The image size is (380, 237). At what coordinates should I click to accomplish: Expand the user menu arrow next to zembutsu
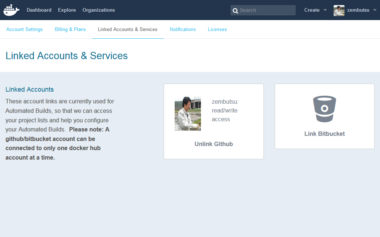pyautogui.click(x=375, y=10)
